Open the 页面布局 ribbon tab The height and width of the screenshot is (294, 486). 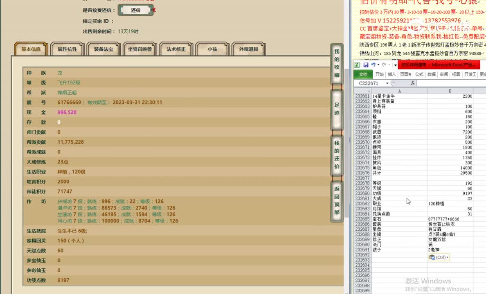[405, 74]
